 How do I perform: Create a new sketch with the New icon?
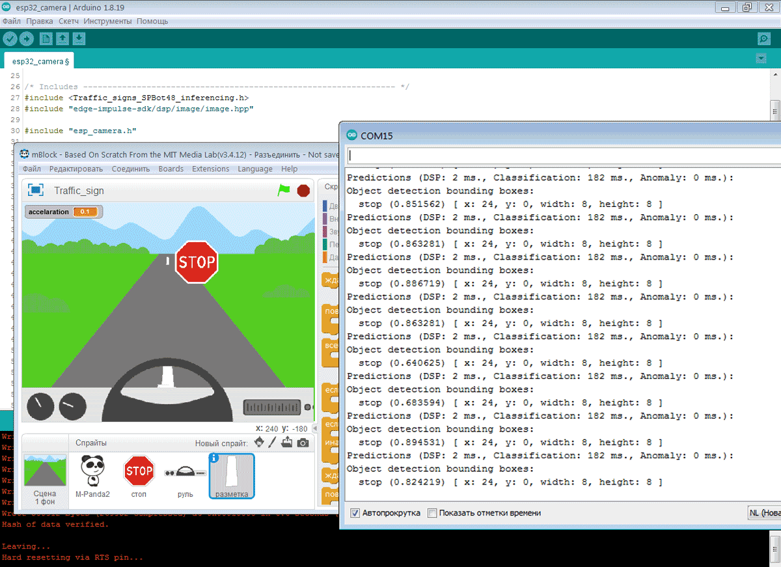tap(46, 39)
